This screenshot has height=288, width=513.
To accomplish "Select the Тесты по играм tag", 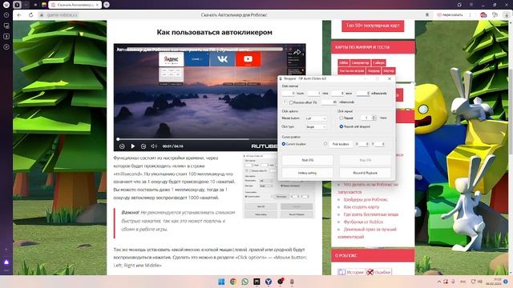I will 352,71.
